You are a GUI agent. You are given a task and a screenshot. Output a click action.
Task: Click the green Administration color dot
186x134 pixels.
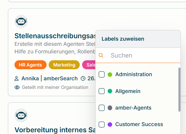click(x=110, y=74)
